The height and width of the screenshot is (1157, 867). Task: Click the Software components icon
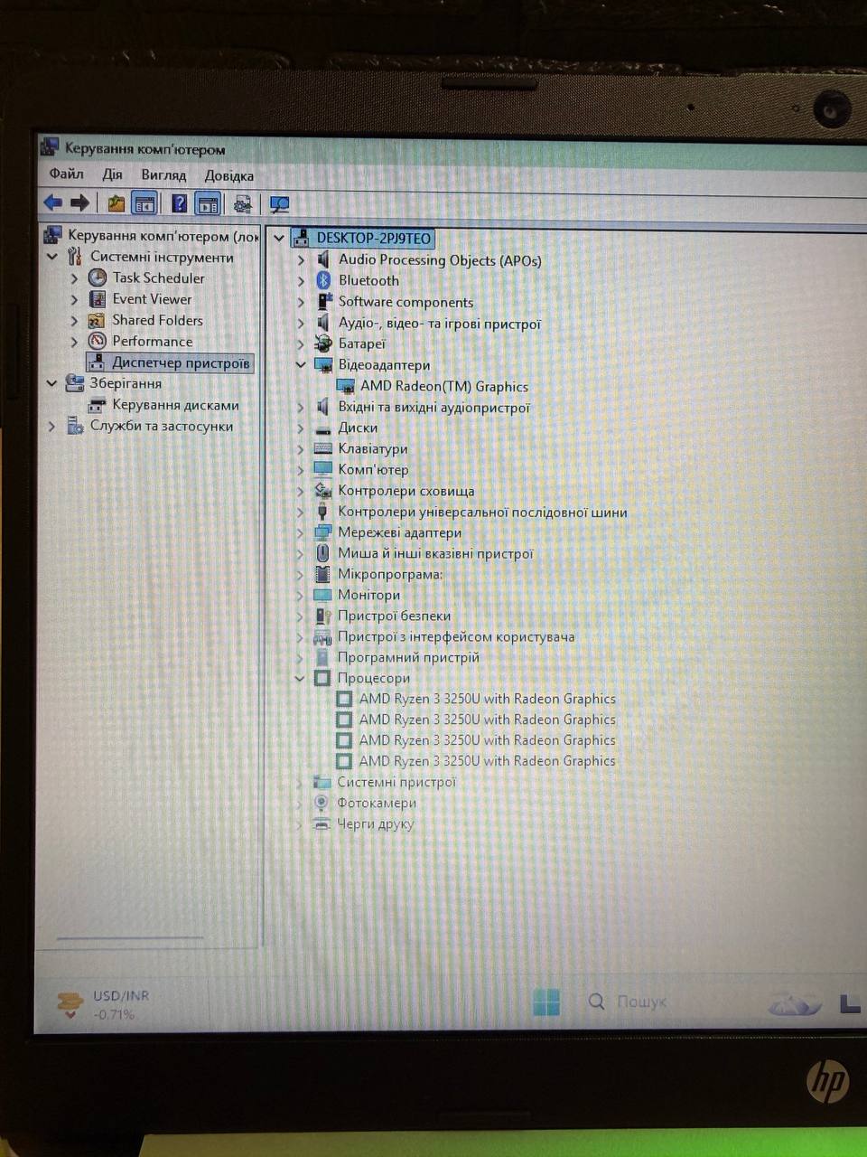click(323, 302)
